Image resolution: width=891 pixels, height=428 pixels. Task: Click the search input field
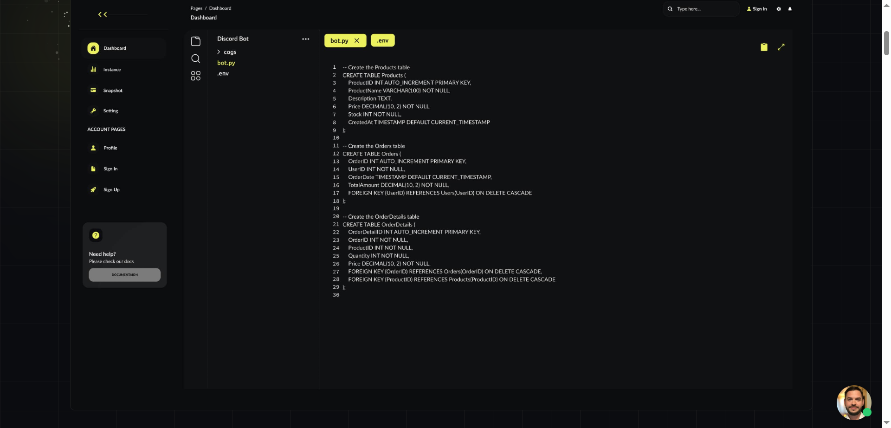pyautogui.click(x=701, y=9)
